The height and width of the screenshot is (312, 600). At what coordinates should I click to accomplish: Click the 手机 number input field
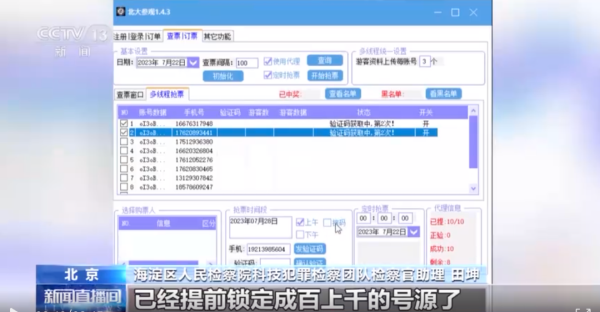point(268,250)
